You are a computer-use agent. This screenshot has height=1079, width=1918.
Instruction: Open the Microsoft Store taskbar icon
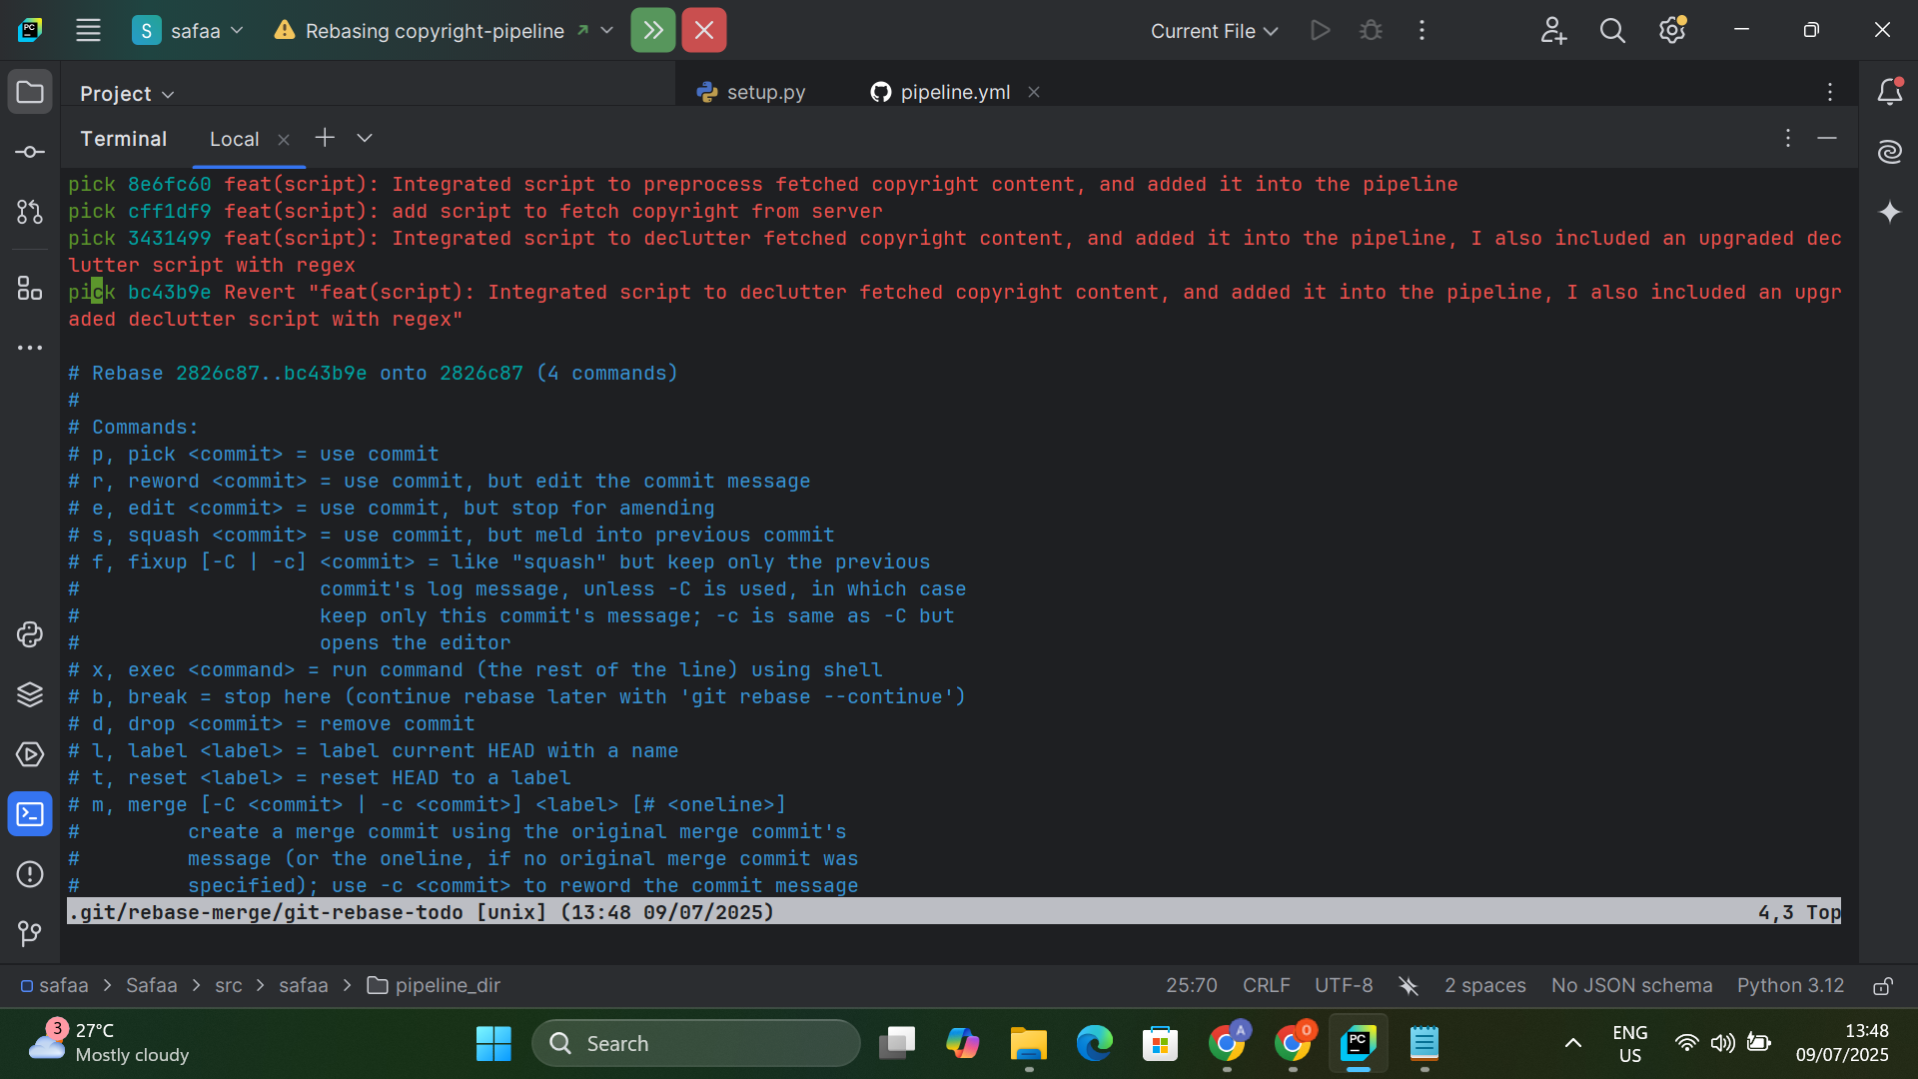click(1160, 1043)
